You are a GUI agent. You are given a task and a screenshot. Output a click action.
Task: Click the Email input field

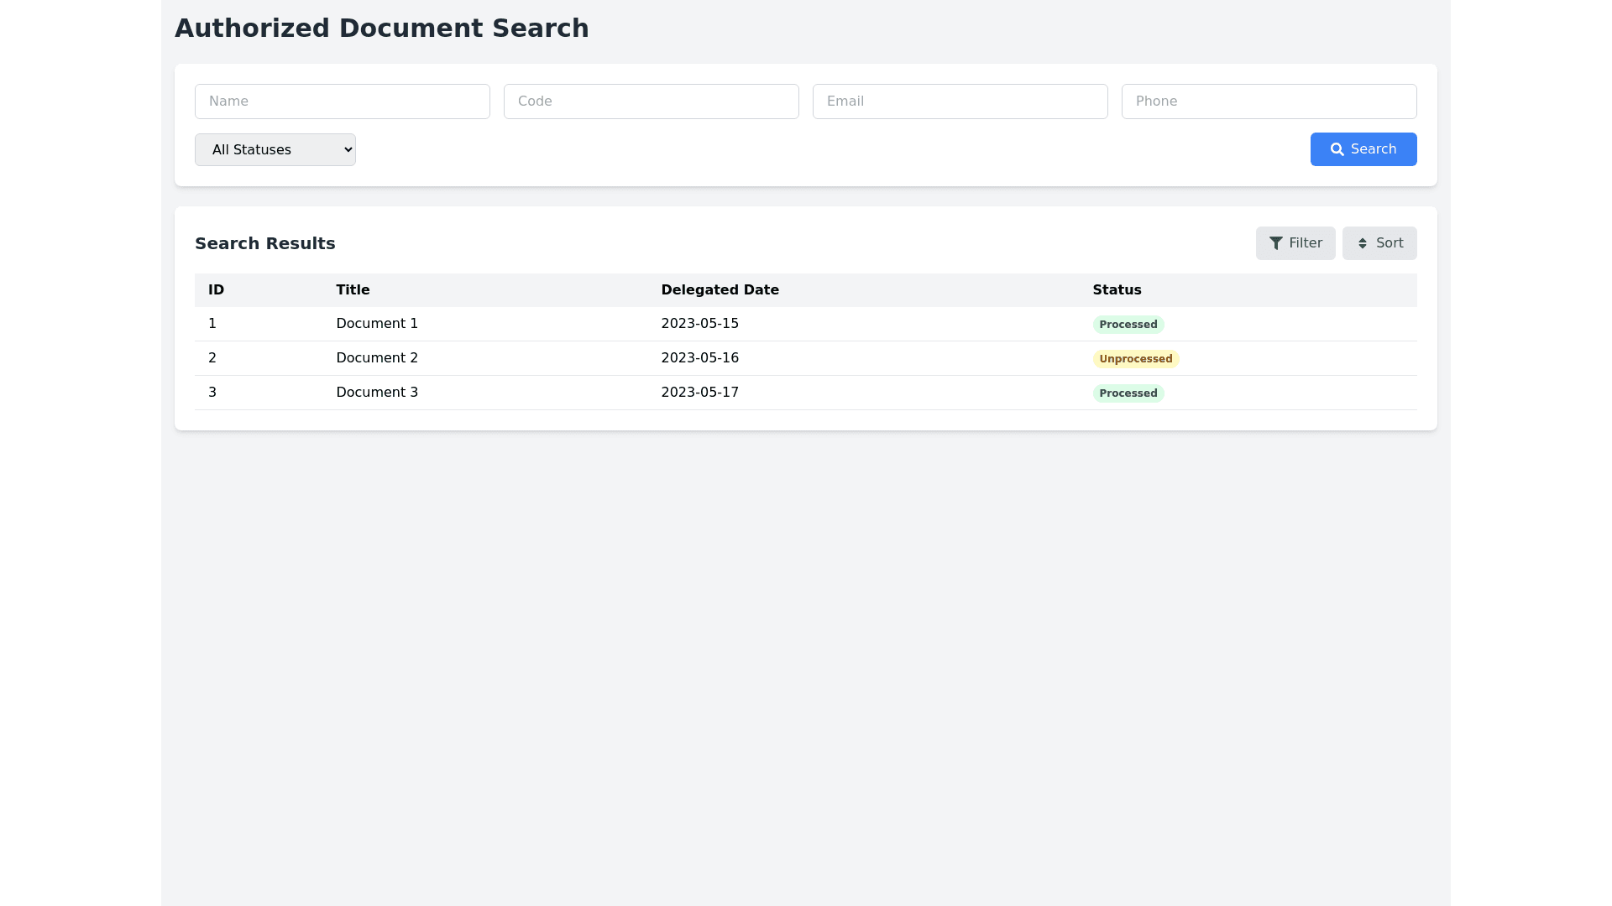960,101
